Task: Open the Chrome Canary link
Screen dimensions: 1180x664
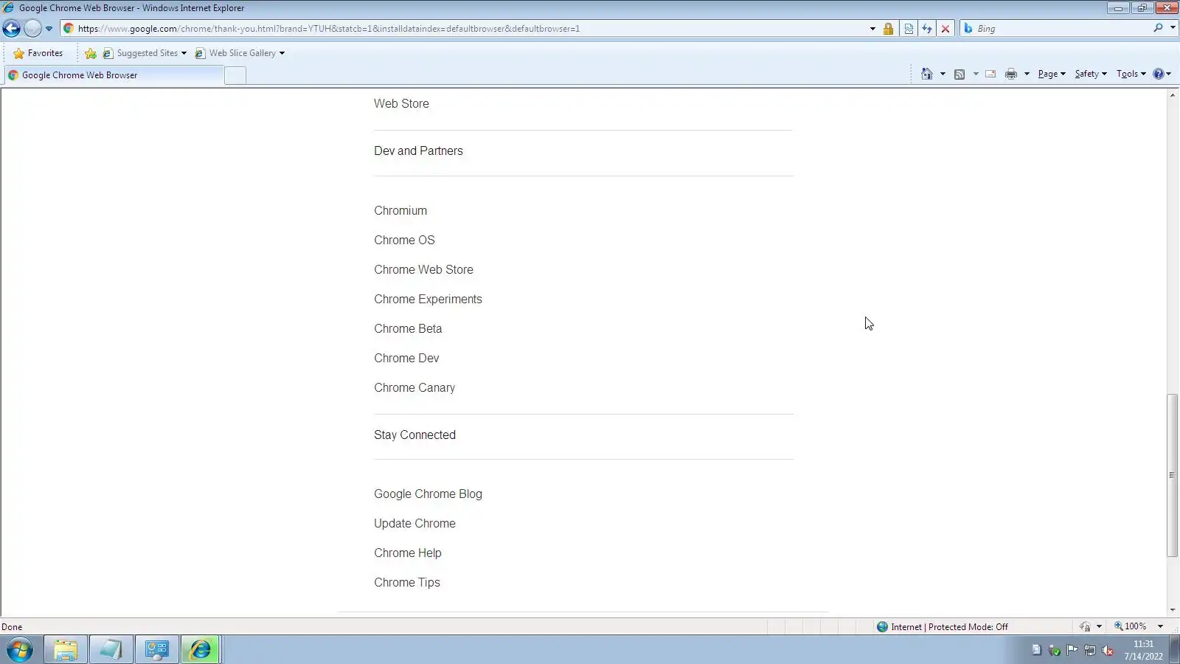Action: pyautogui.click(x=414, y=388)
